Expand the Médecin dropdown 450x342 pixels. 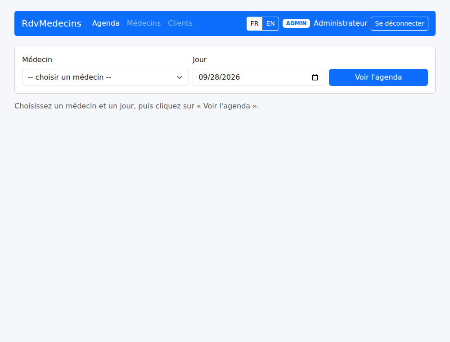pos(105,77)
